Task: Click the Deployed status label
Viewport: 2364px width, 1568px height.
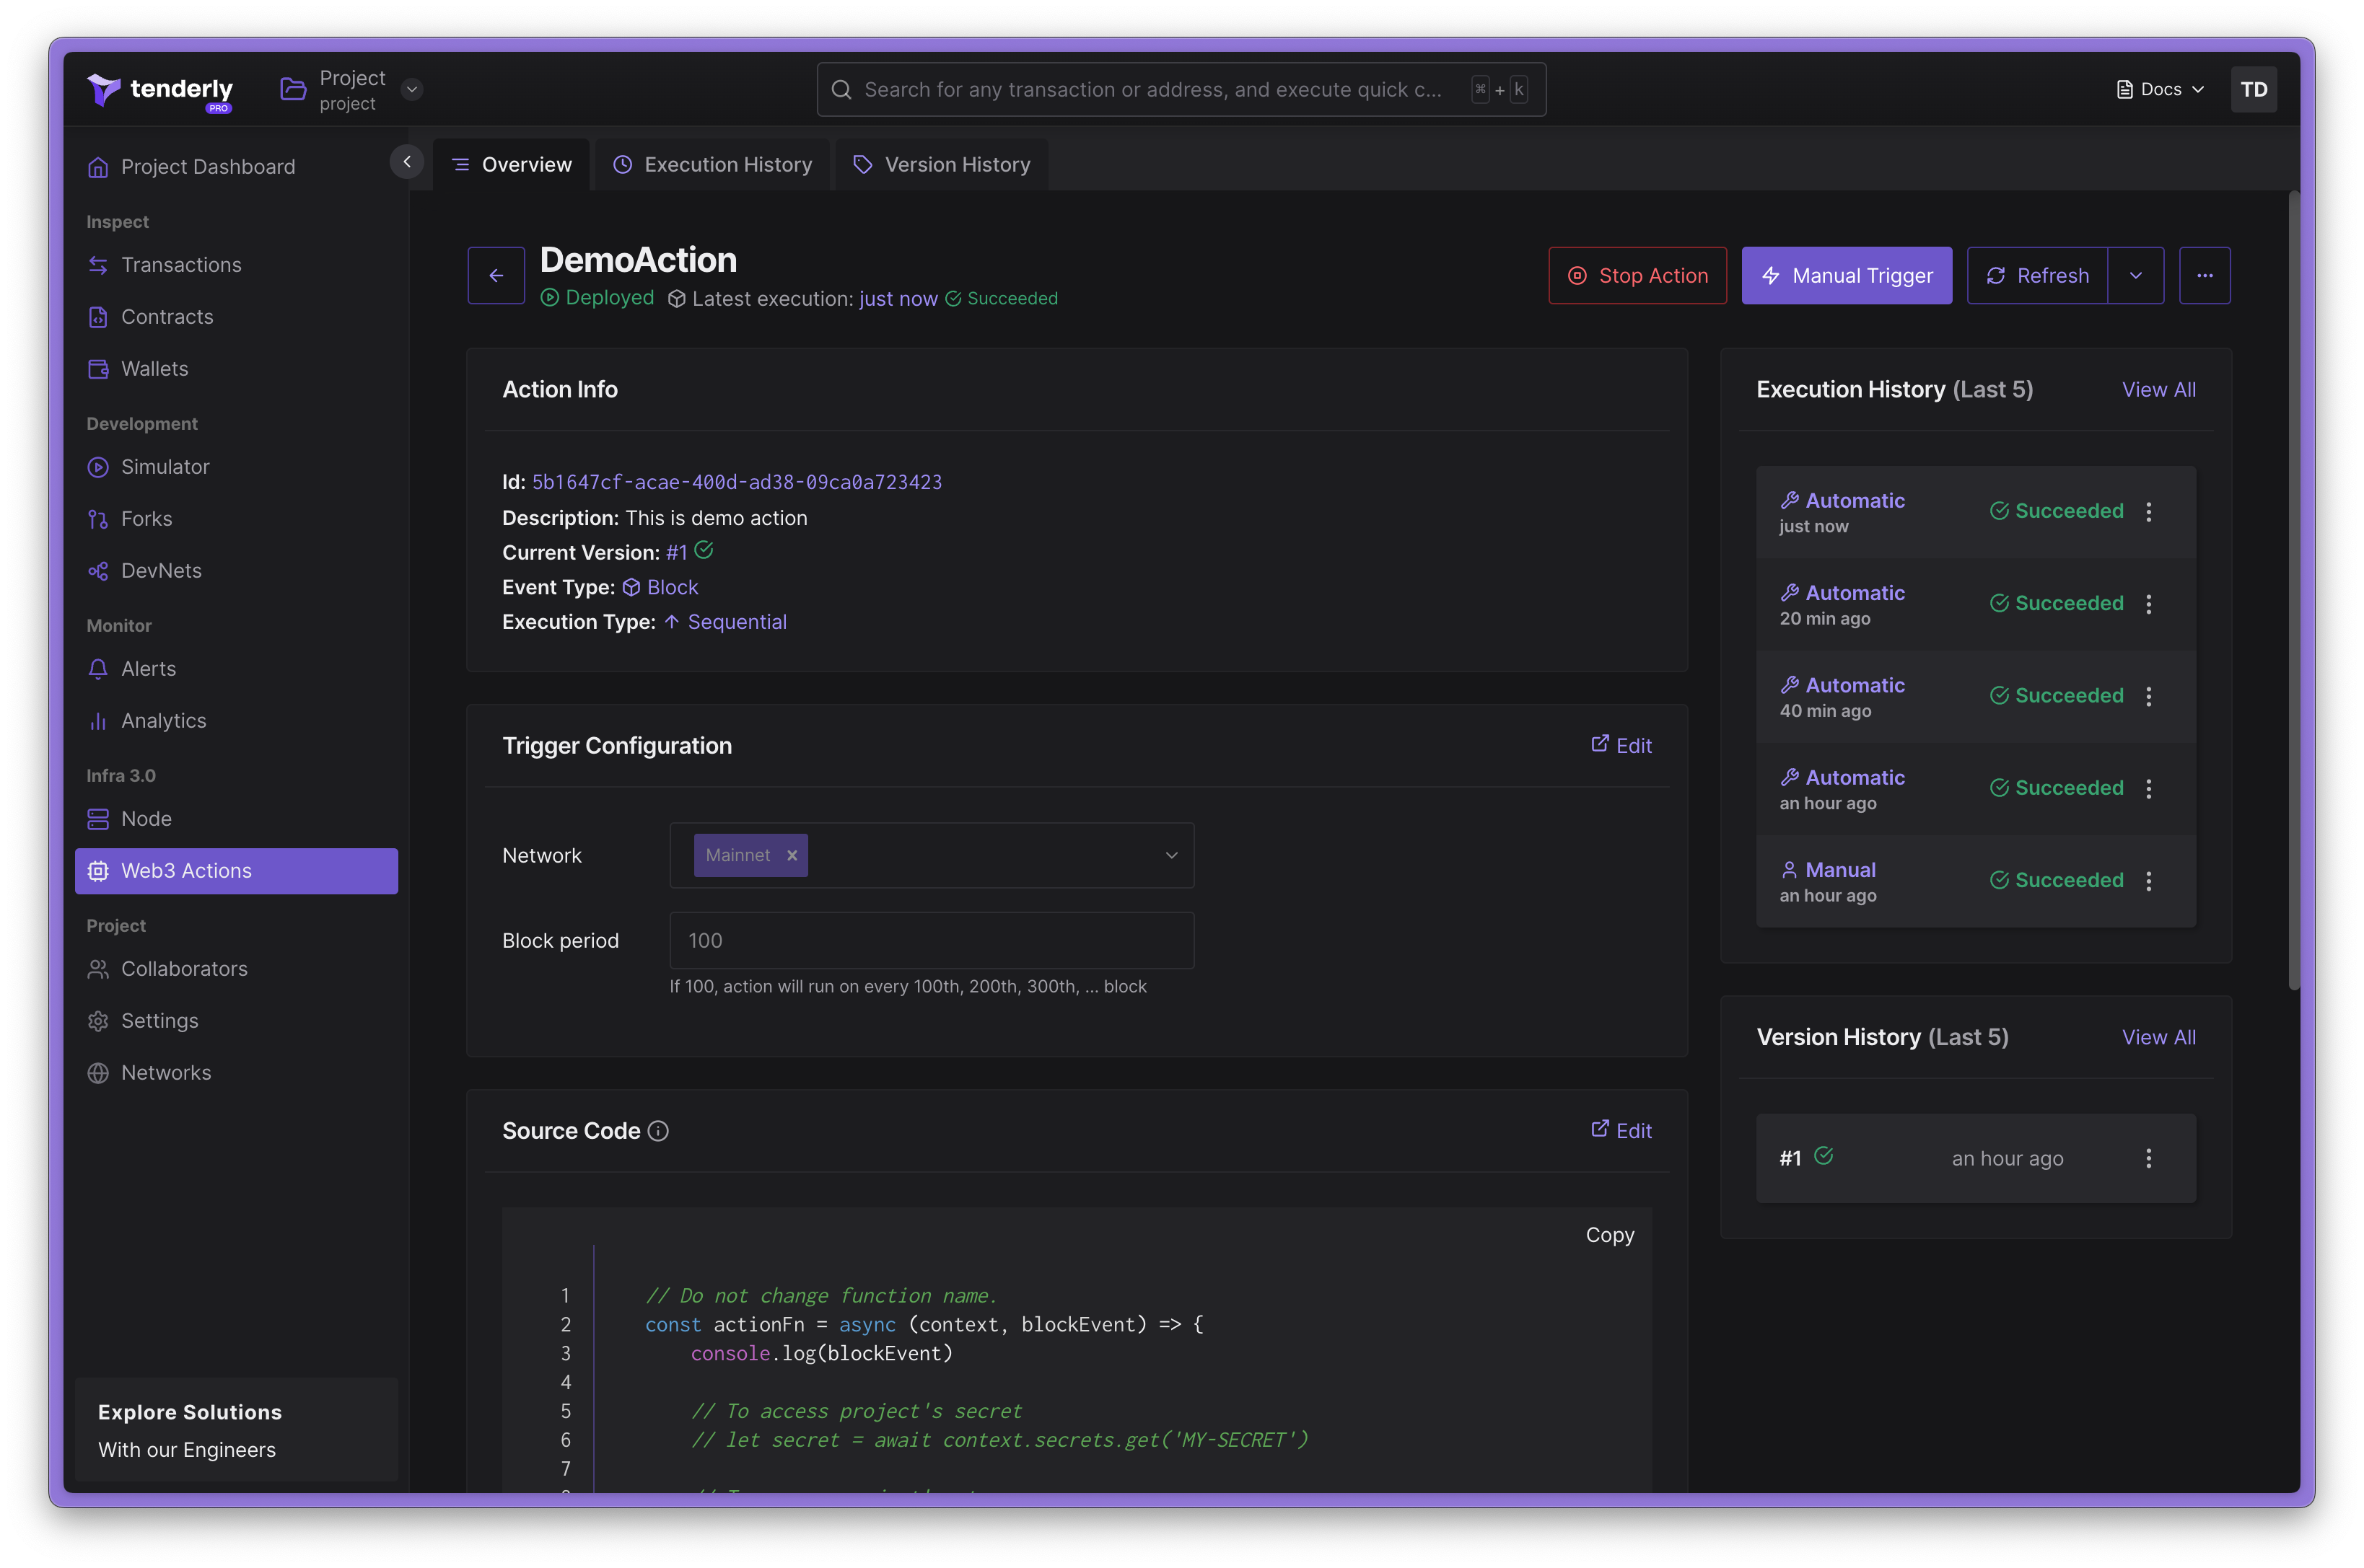Action: 597,298
